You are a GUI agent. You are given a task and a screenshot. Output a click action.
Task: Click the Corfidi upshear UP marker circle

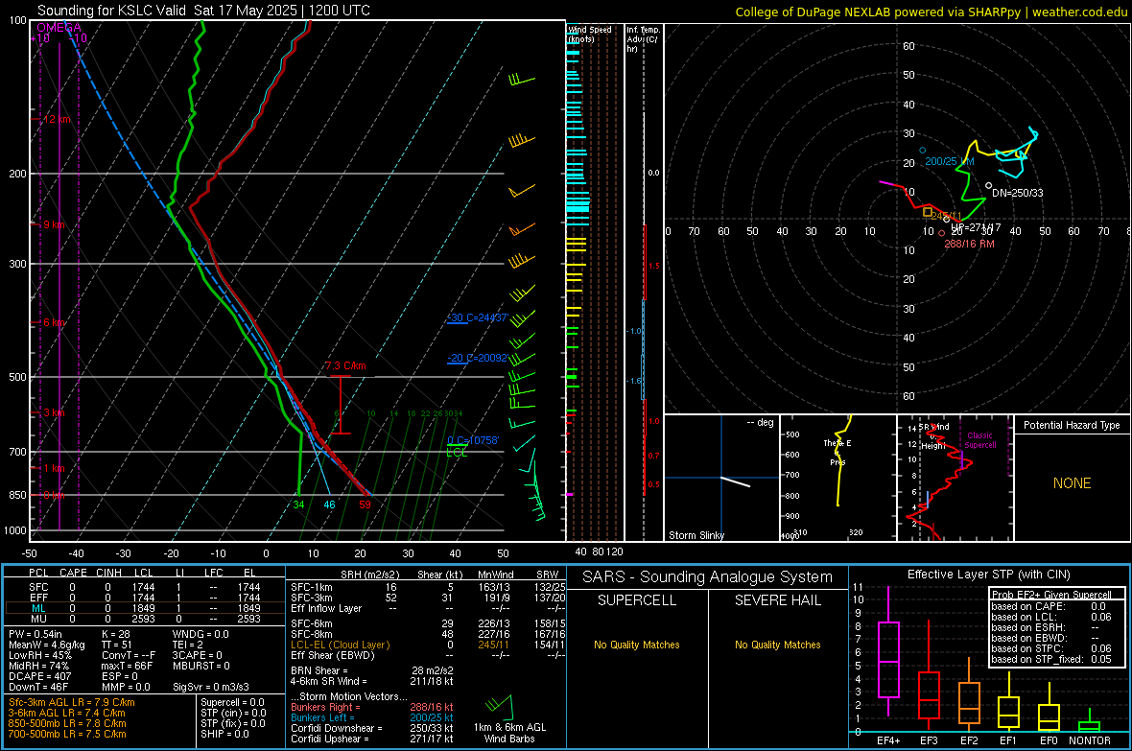(x=947, y=219)
